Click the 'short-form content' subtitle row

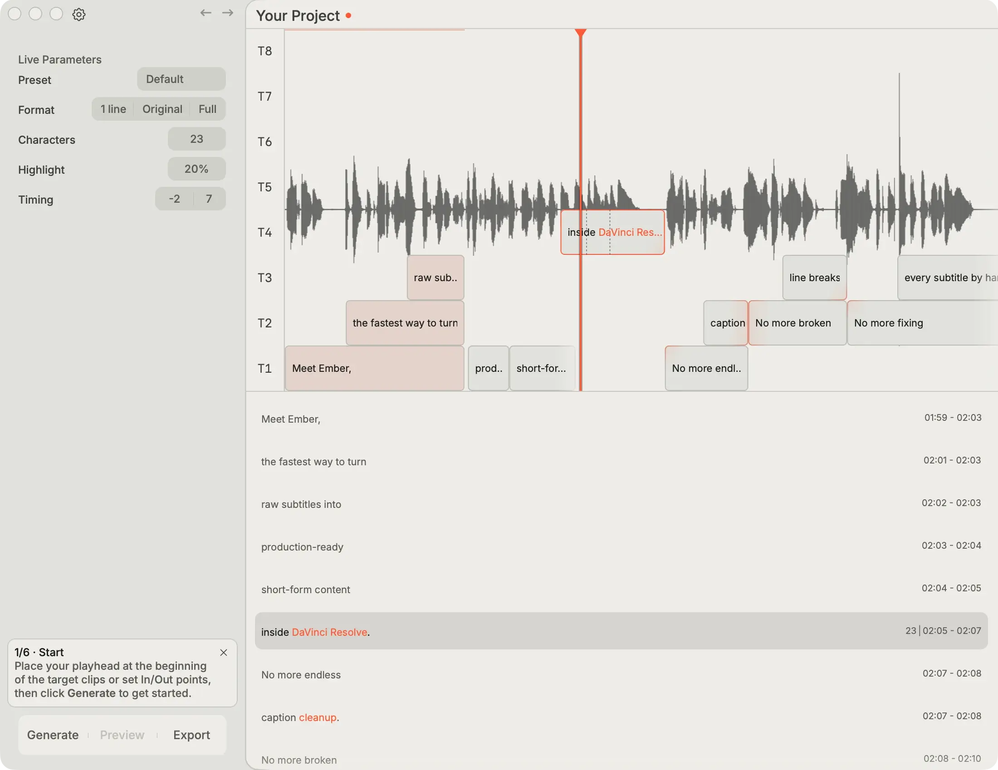coord(621,589)
